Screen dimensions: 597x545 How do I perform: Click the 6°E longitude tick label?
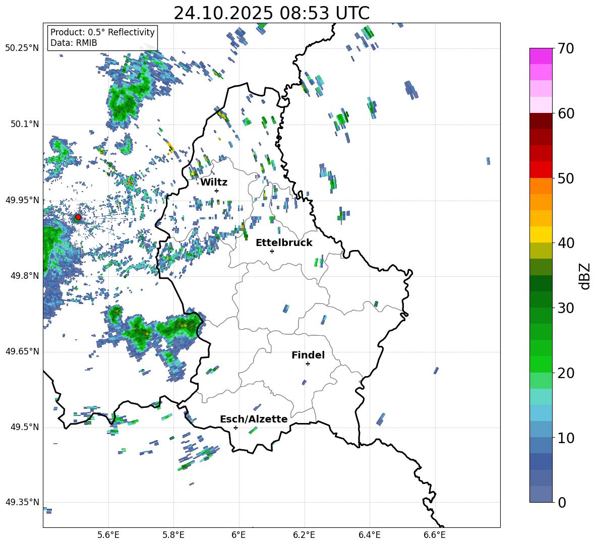(x=238, y=534)
